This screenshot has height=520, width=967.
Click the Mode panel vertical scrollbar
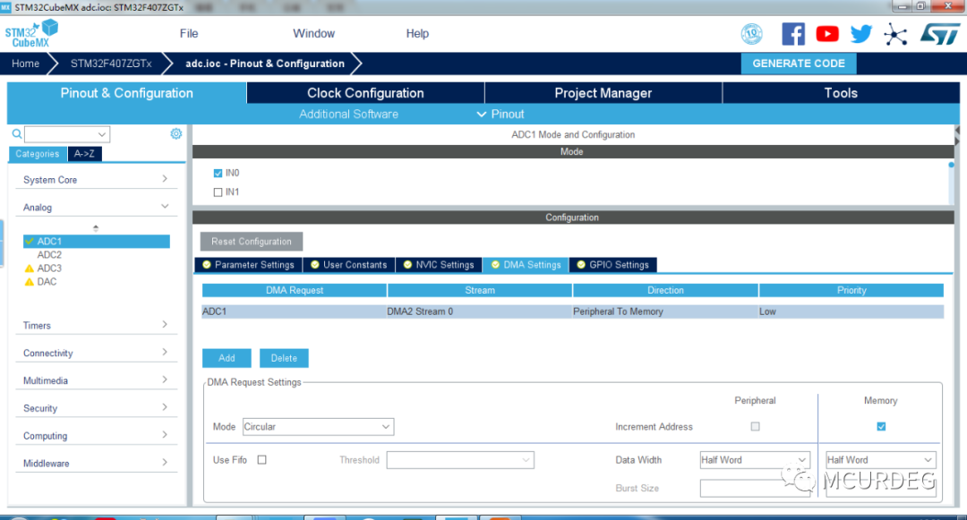tap(951, 182)
